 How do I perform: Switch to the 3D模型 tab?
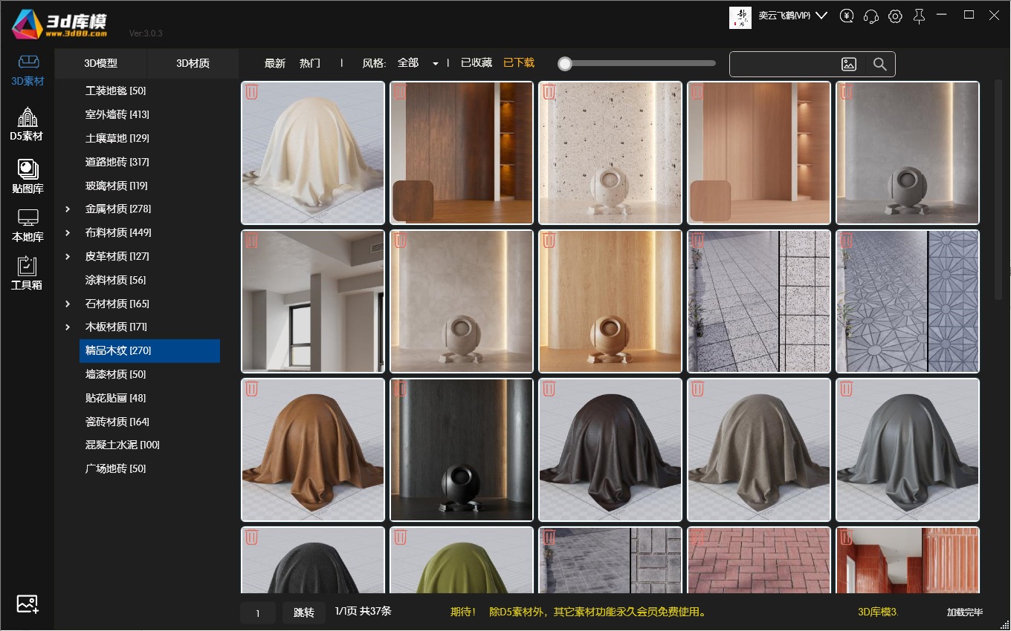[100, 64]
